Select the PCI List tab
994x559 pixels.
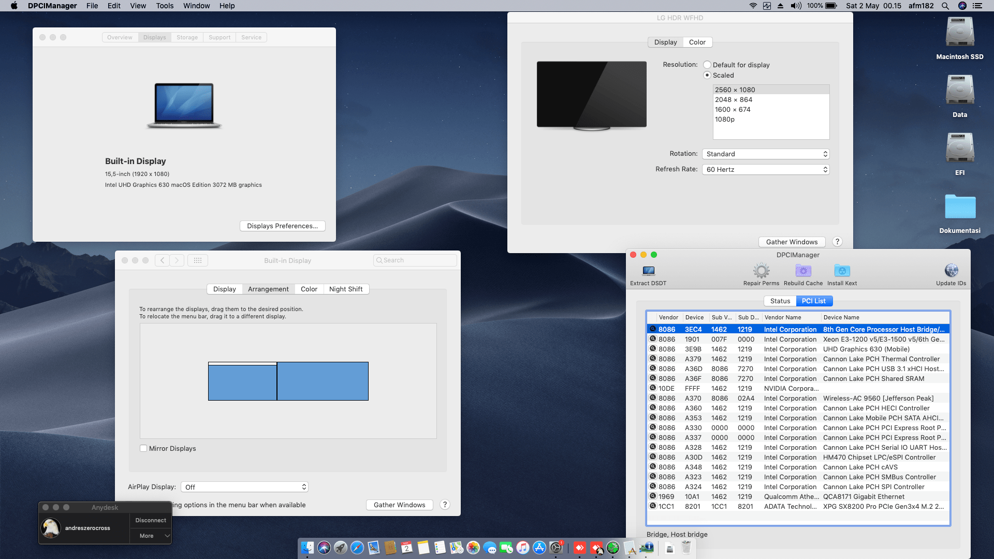(814, 301)
